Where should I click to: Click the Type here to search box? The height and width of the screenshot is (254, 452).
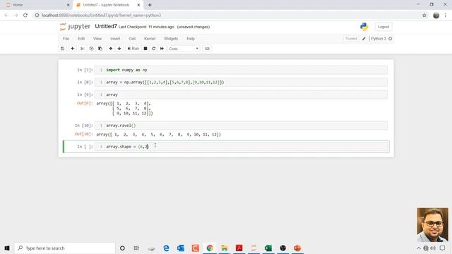click(x=64, y=248)
